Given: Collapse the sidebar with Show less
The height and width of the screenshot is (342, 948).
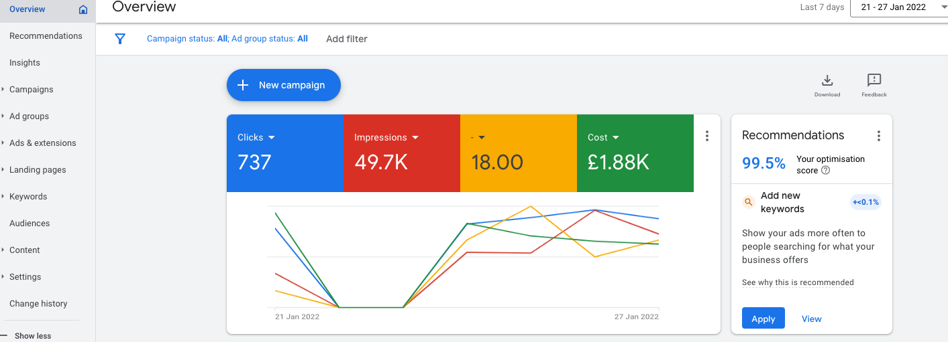Looking at the screenshot, I should [33, 336].
